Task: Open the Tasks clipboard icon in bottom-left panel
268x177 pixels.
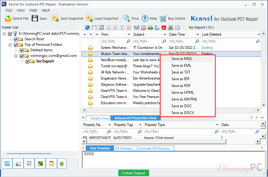Action: point(29,163)
